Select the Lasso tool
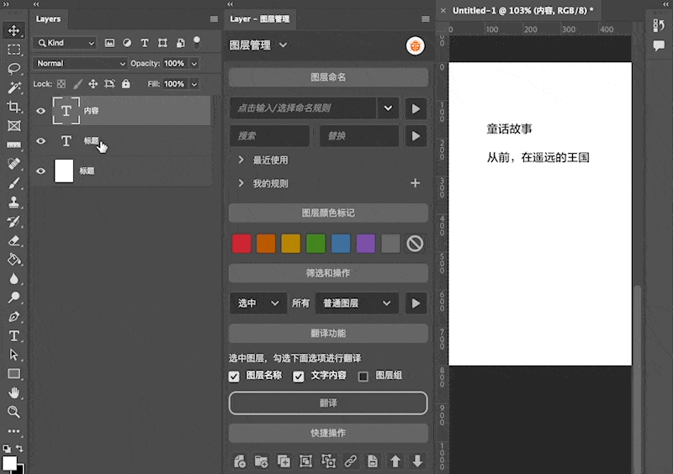Image resolution: width=673 pixels, height=474 pixels. click(x=13, y=69)
